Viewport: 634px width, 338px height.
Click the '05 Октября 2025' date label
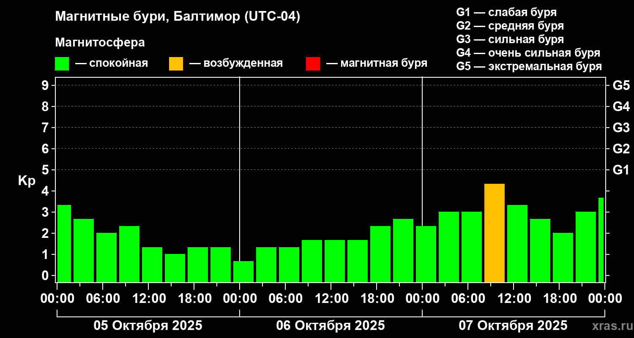pos(148,326)
